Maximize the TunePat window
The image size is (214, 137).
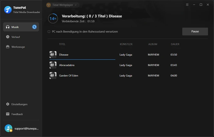pyautogui.click(x=201, y=5)
